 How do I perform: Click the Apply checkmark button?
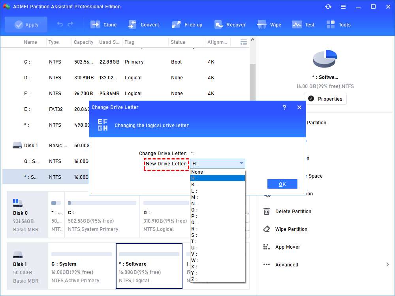coord(26,24)
